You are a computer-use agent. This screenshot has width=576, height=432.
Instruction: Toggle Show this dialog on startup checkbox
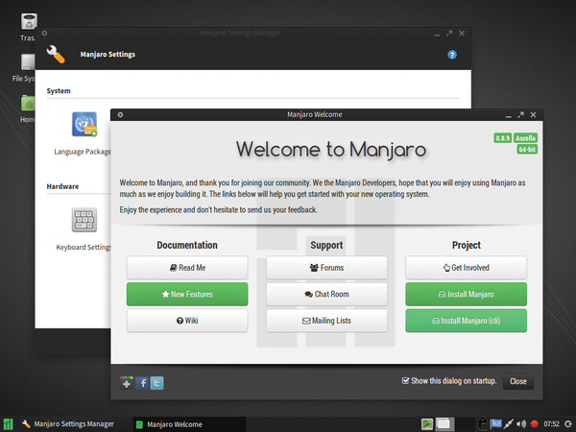click(405, 380)
